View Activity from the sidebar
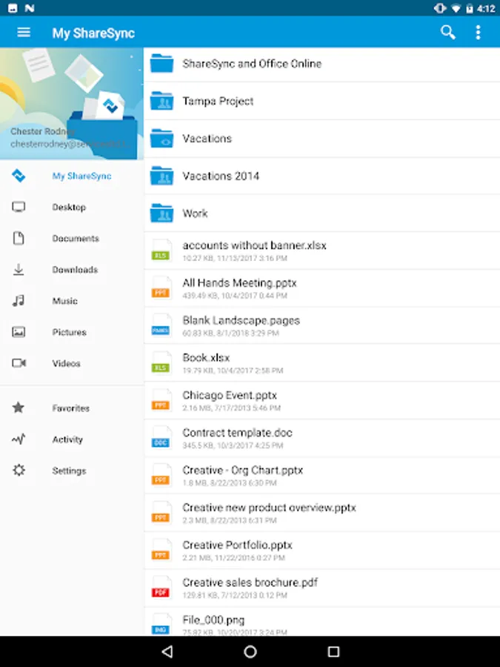 coord(72,439)
